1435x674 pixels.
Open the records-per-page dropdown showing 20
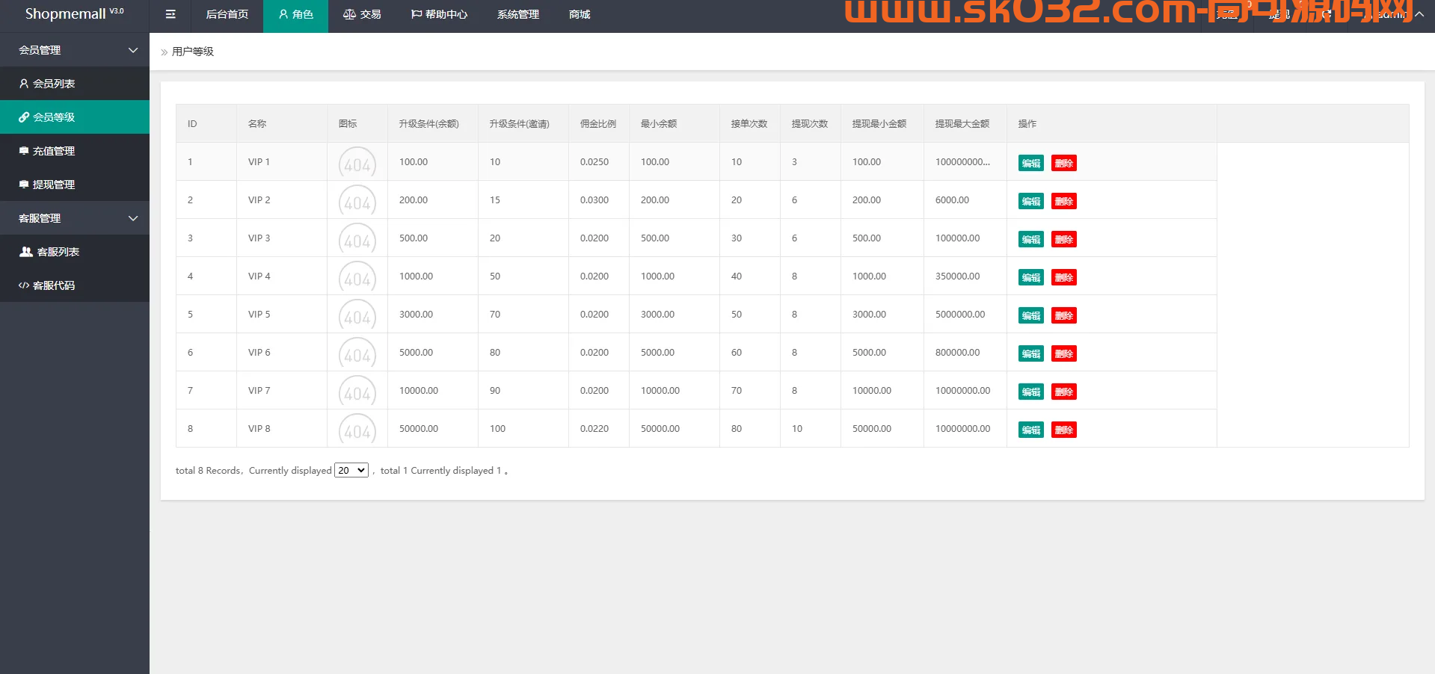(351, 470)
